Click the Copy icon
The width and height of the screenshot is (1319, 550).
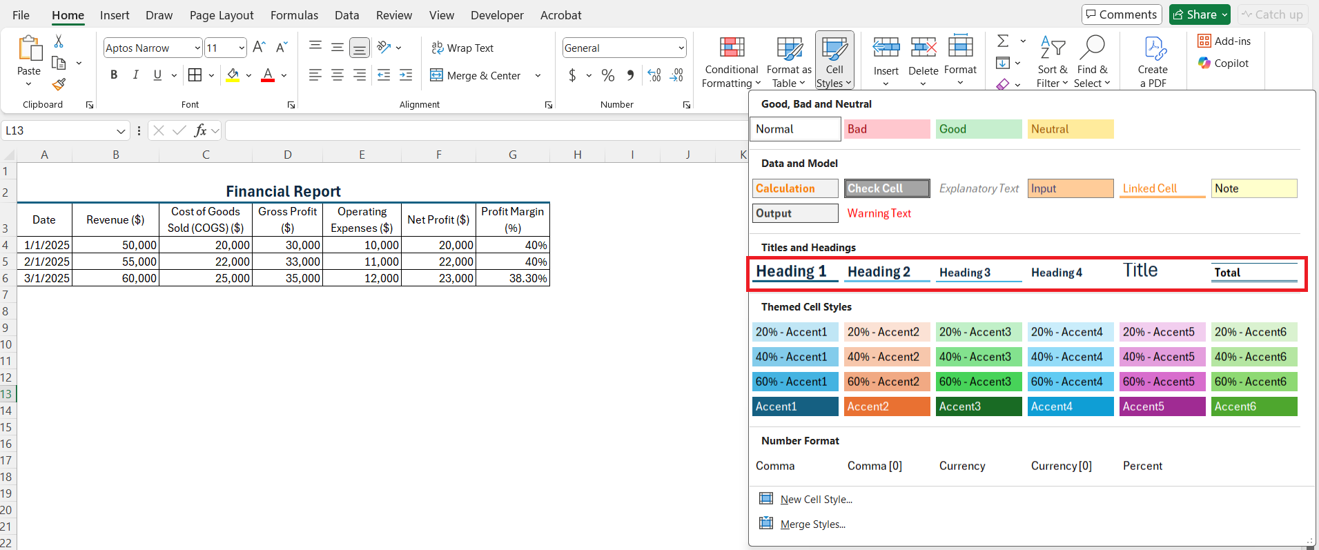pyautogui.click(x=59, y=63)
